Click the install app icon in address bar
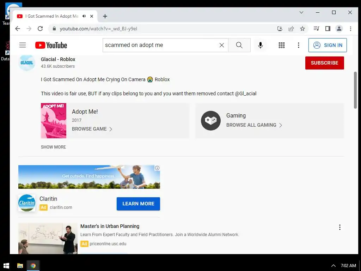 (280, 29)
